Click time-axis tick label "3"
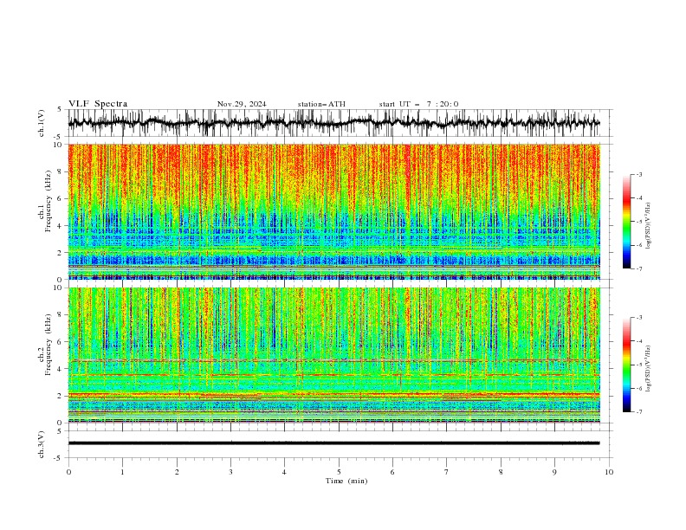 pos(230,472)
